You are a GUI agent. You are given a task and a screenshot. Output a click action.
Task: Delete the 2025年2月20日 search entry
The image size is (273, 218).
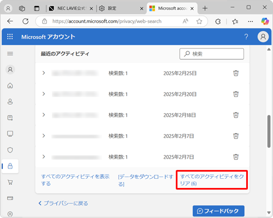[236, 94]
